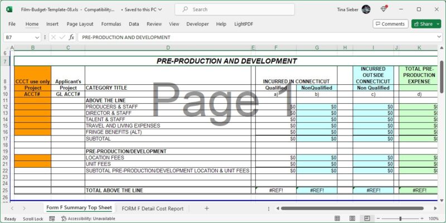Screen dimensions: 446x223
Task: Select row 25 header
Action: (x=5, y=191)
